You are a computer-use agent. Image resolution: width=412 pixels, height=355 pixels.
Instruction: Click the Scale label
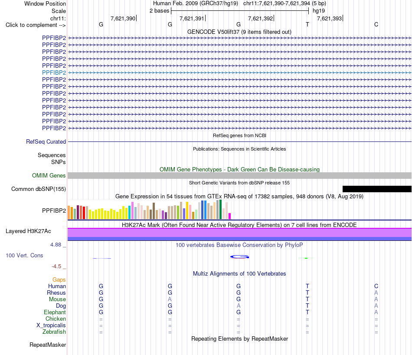point(59,11)
